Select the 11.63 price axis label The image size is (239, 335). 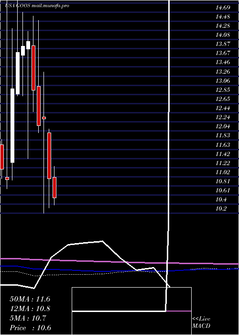click(x=223, y=145)
